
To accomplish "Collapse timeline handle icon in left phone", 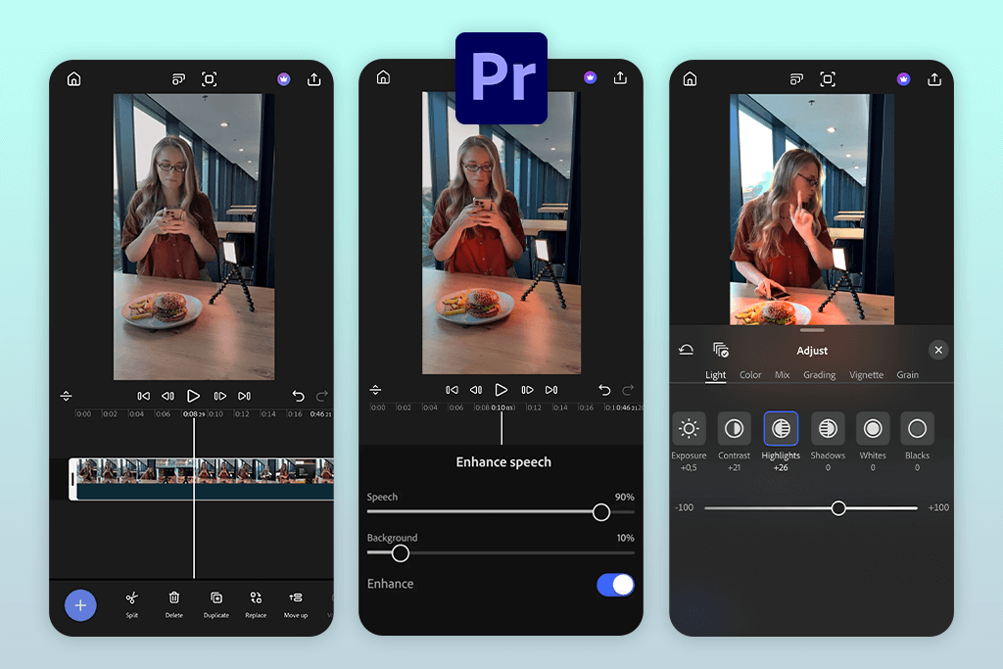I will click(x=66, y=396).
